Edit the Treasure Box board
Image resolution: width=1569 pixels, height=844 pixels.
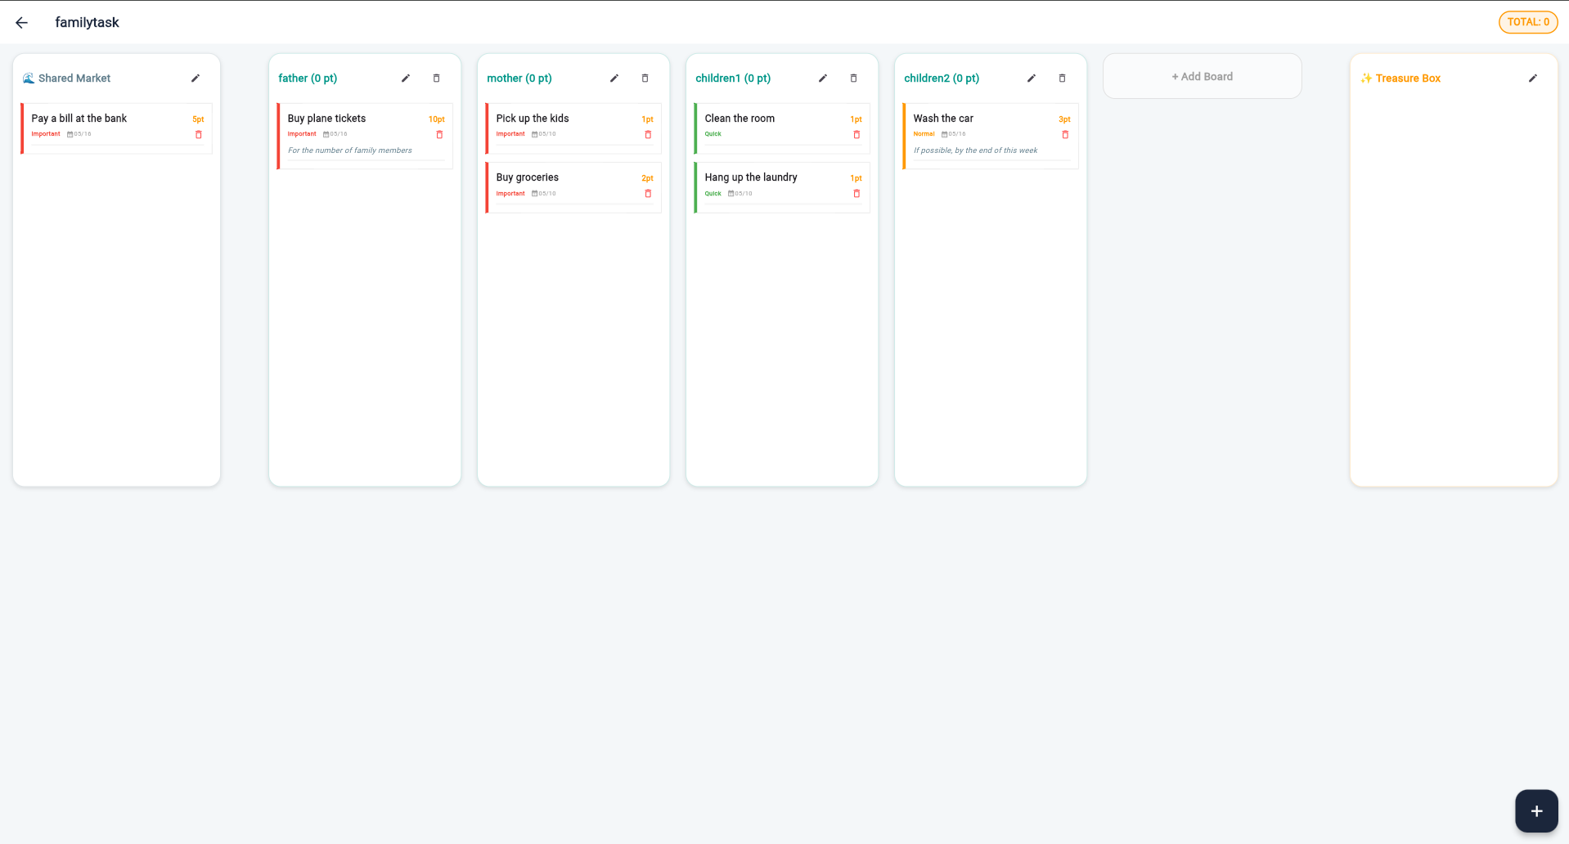tap(1533, 79)
